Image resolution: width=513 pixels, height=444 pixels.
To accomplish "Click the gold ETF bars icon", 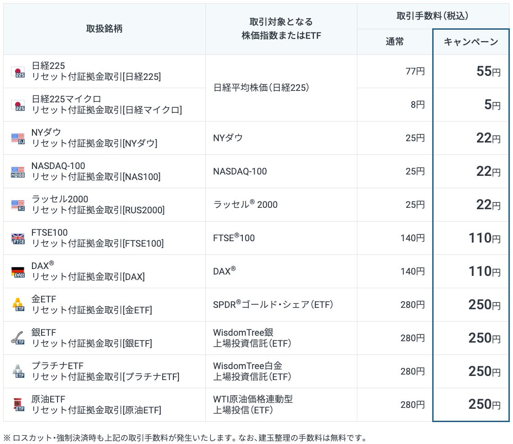I will pyautogui.click(x=18, y=305).
